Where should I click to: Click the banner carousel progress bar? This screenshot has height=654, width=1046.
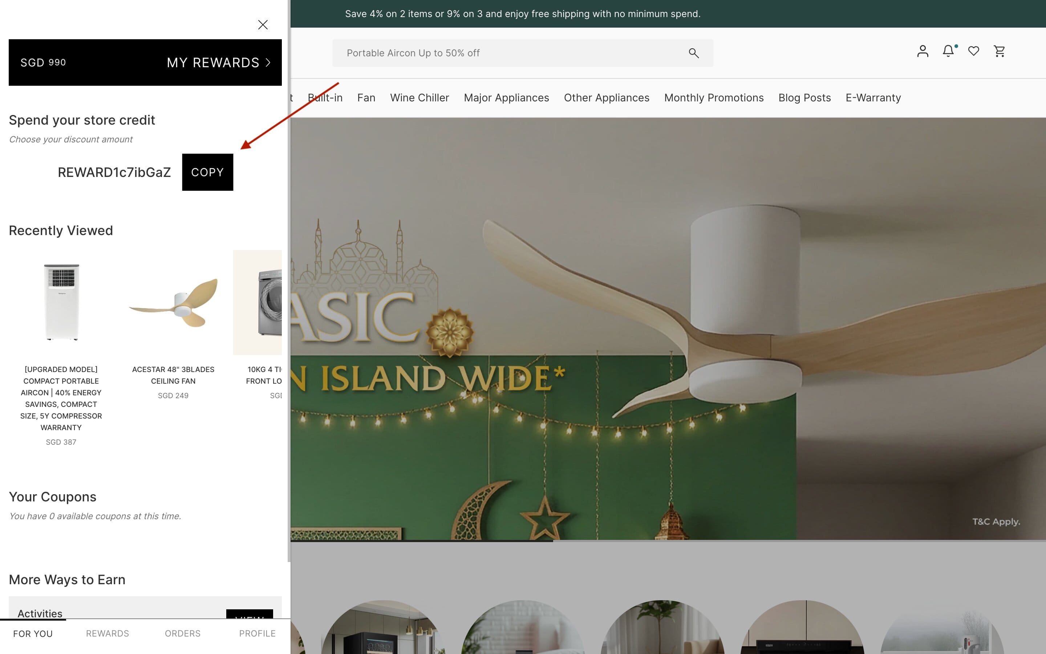(668, 541)
